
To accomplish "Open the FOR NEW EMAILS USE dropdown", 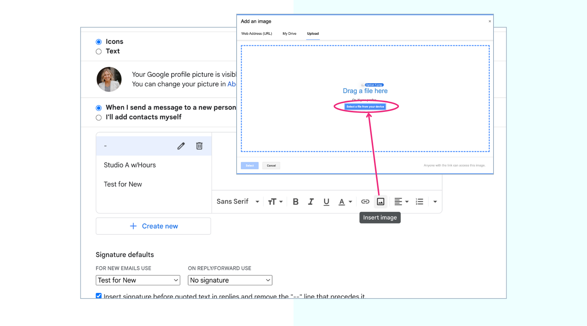I will point(138,280).
